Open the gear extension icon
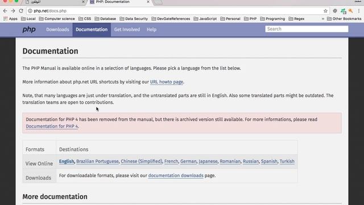This screenshot has width=364, height=205. (x=335, y=11)
